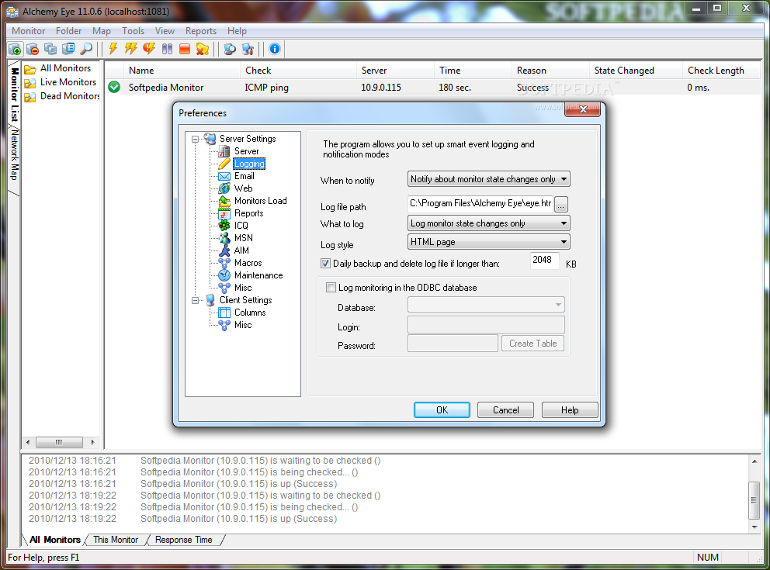This screenshot has height=570, width=770.
Task: Collapse the Server Settings tree node
Action: pos(196,140)
